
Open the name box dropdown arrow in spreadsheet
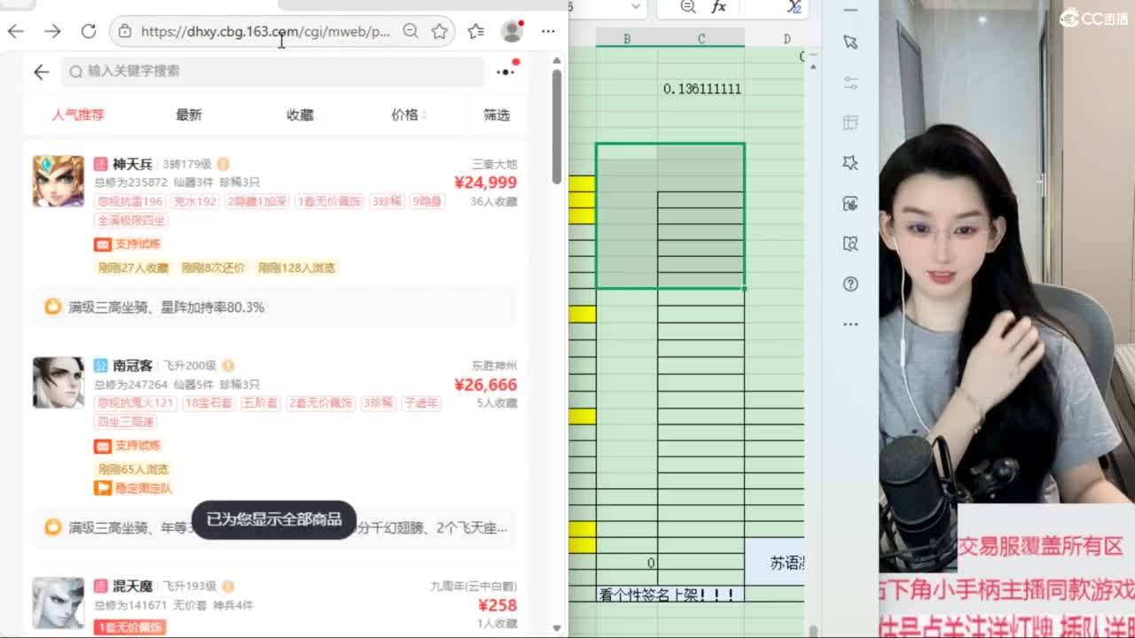tap(636, 7)
